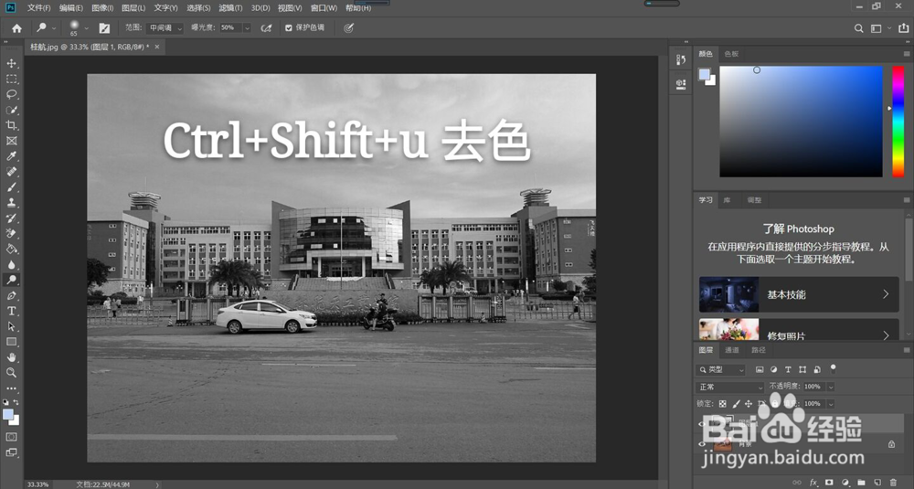Select the Blur tool

[x=11, y=264]
